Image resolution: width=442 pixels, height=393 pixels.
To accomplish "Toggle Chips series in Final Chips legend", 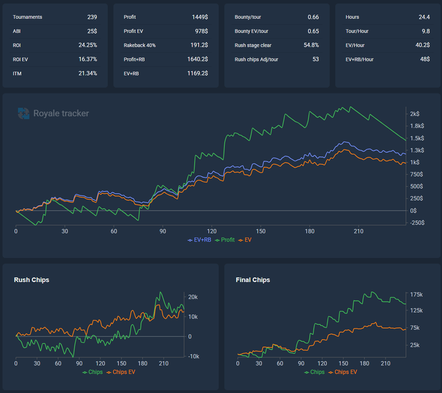I will coord(314,372).
